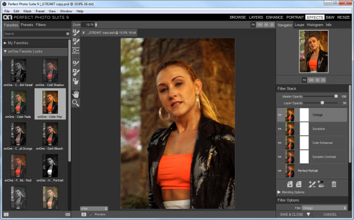354x220 pixels.
Task: Open the Edit menu
Action: coord(17,11)
